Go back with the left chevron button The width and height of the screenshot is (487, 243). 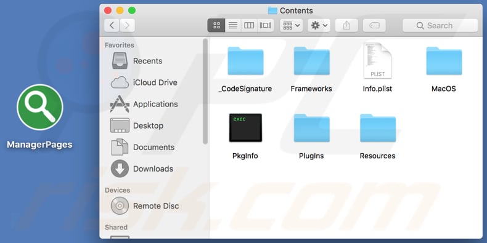point(112,25)
